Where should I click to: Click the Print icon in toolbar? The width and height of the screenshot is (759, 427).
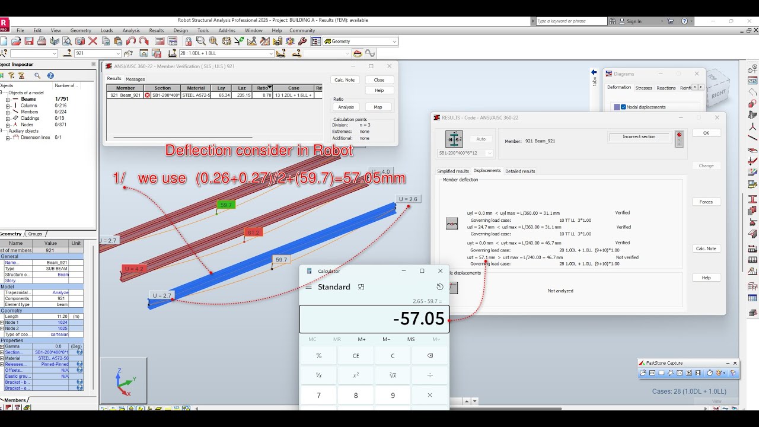pos(42,42)
